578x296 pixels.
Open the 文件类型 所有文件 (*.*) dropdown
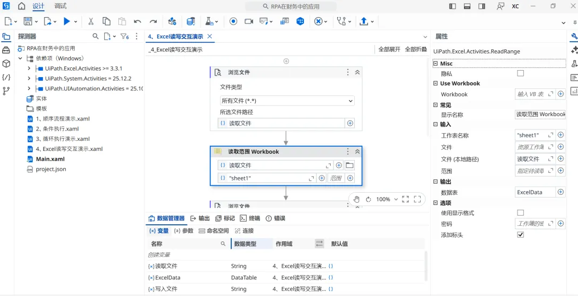click(x=287, y=101)
